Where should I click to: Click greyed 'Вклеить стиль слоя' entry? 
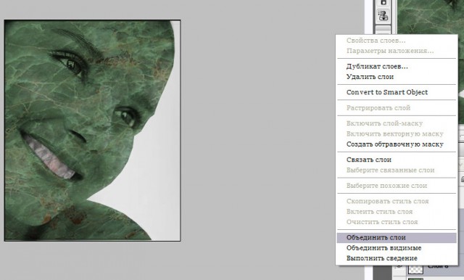click(x=397, y=212)
